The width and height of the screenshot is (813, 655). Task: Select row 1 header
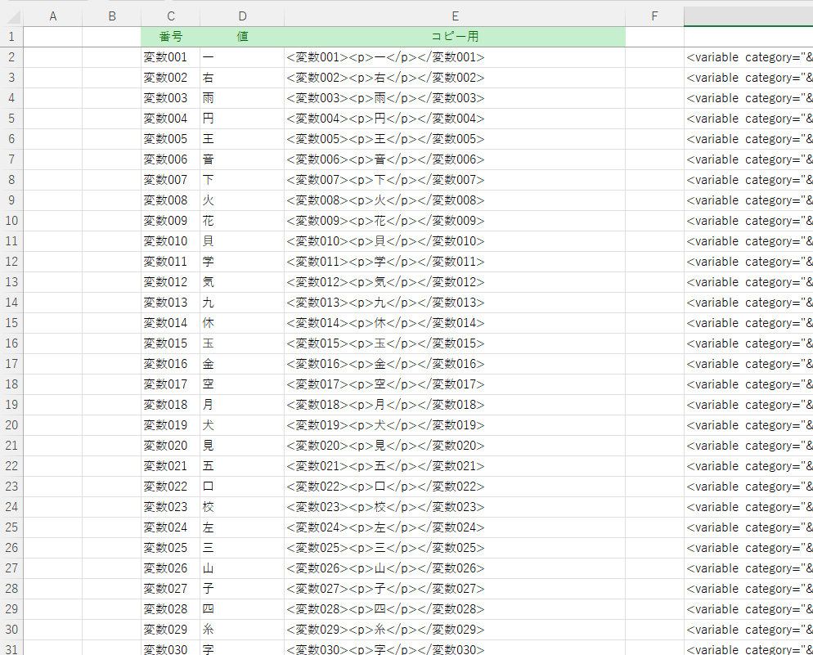pyautogui.click(x=11, y=37)
